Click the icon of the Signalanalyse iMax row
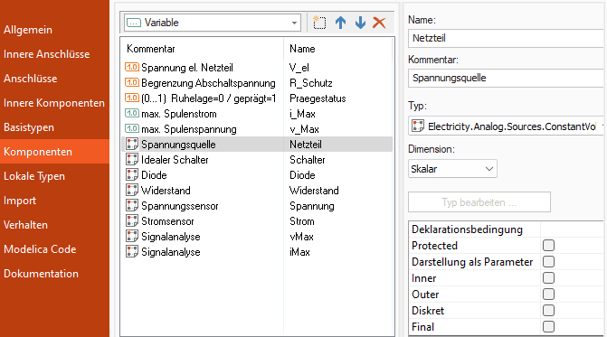Screen dimensions: 607x337 tap(132, 252)
